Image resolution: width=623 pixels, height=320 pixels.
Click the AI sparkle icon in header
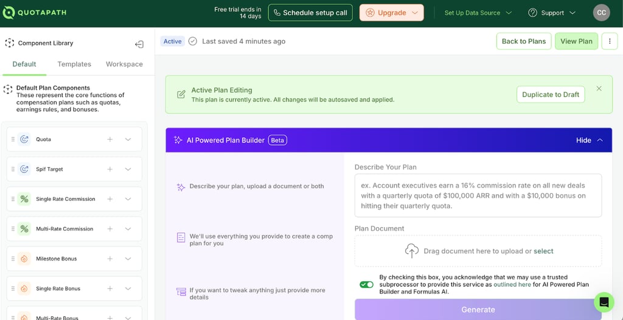(178, 140)
